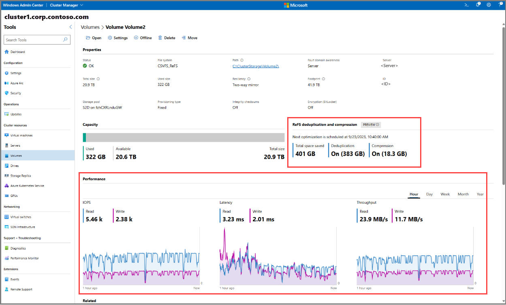Click the Performance Monitor sidebar icon
Screen dimensions: 506x305
click(6, 258)
